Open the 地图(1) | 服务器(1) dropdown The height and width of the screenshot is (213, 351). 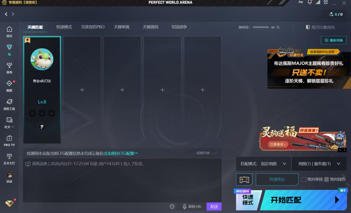(x=319, y=164)
